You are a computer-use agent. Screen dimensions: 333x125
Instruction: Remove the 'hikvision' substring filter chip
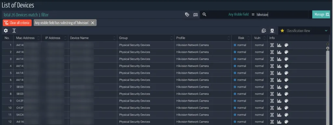click(92, 23)
